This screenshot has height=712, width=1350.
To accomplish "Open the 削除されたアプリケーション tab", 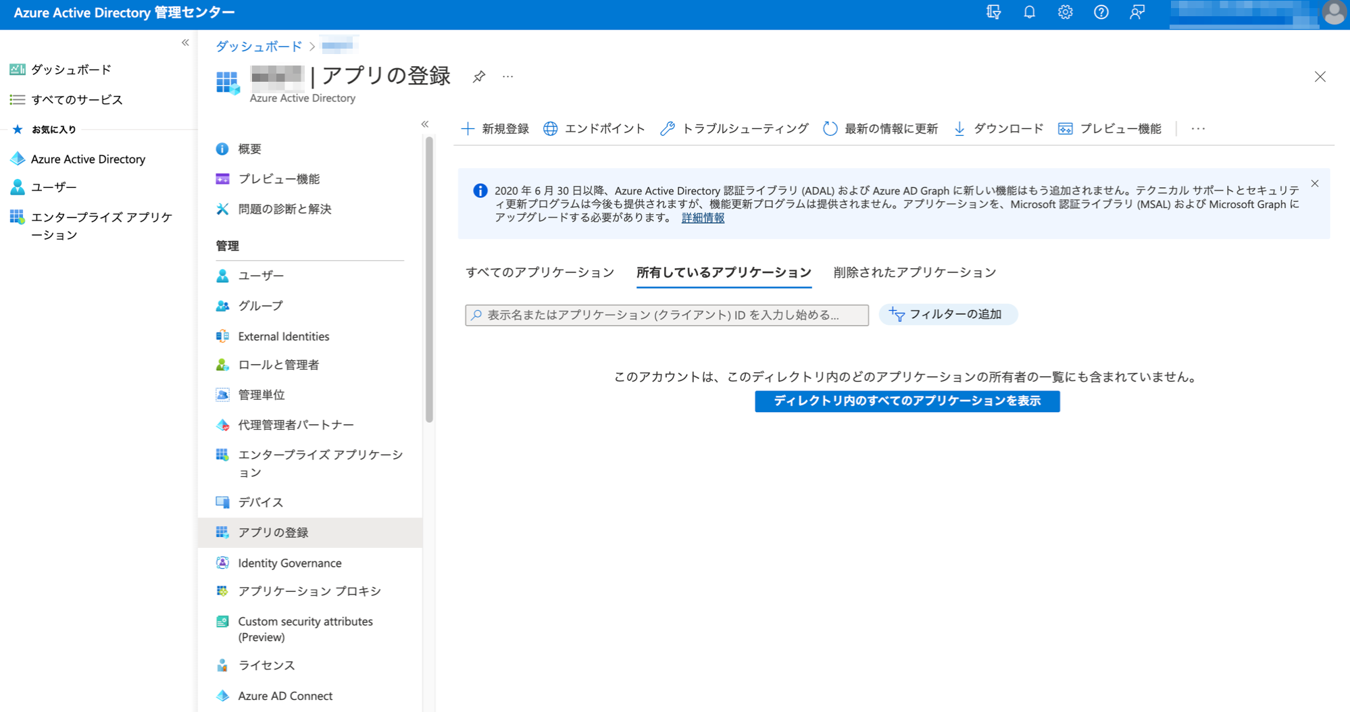I will tap(915, 272).
